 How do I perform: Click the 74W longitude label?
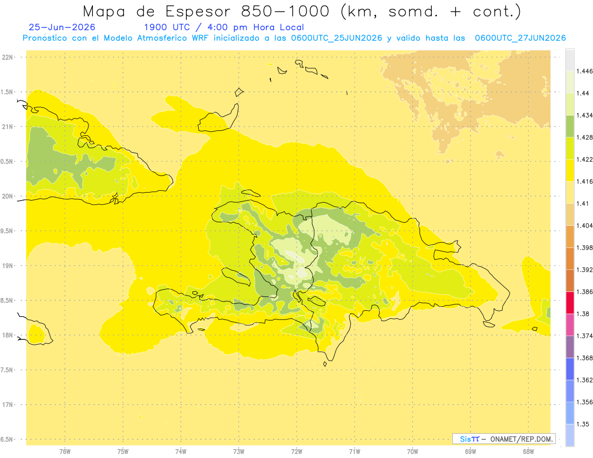click(180, 452)
